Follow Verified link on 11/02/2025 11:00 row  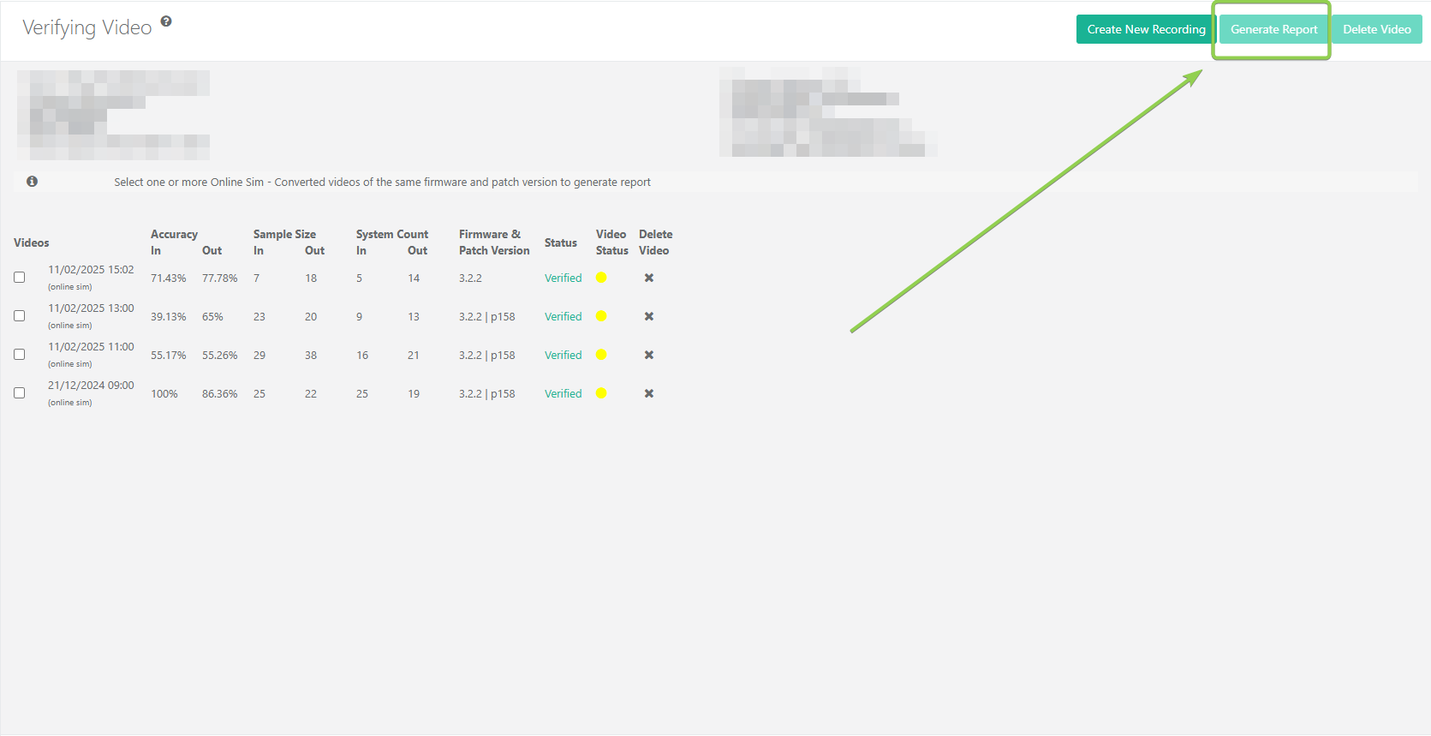pyautogui.click(x=563, y=356)
